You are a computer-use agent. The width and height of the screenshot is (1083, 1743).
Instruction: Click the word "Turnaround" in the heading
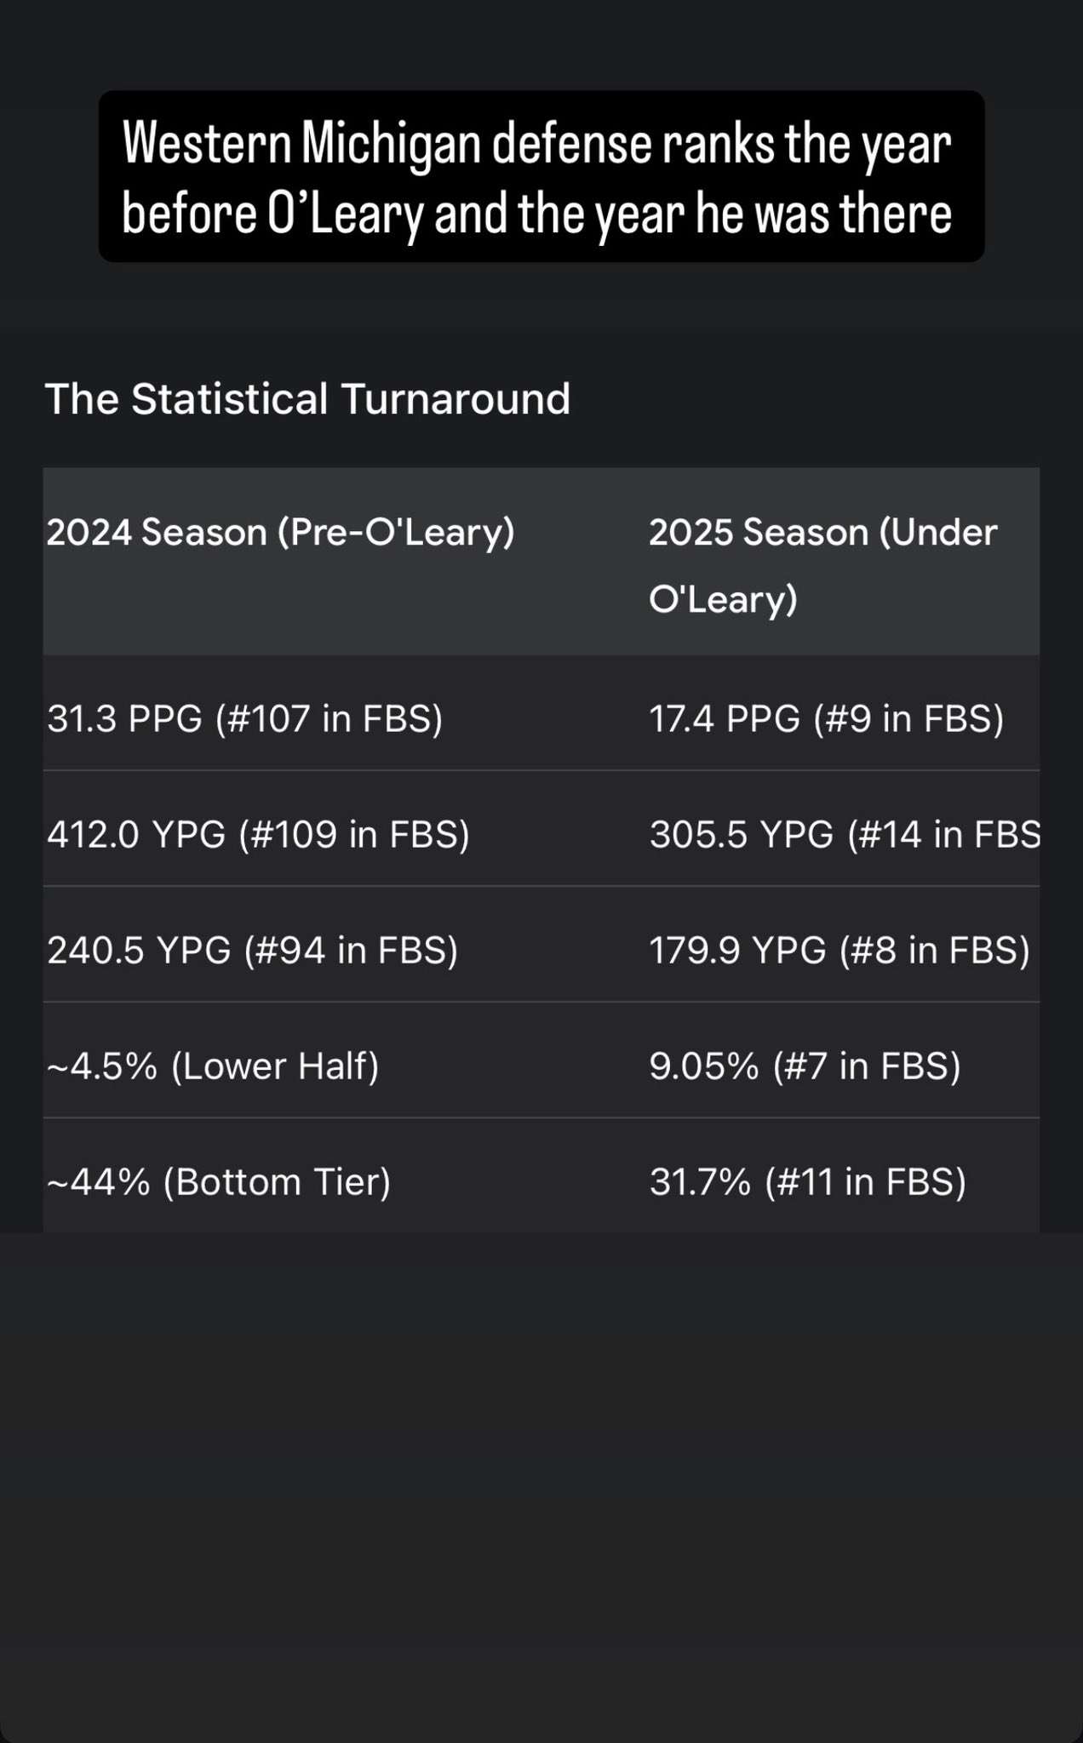456,398
